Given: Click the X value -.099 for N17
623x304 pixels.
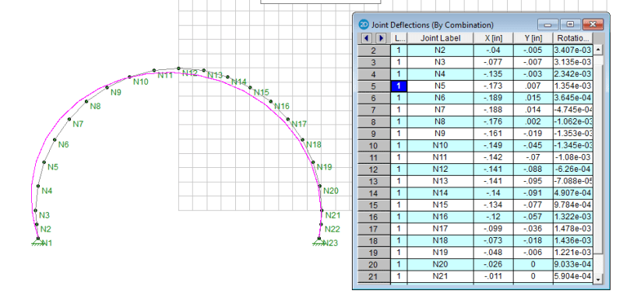Looking at the screenshot, I should 494,229.
